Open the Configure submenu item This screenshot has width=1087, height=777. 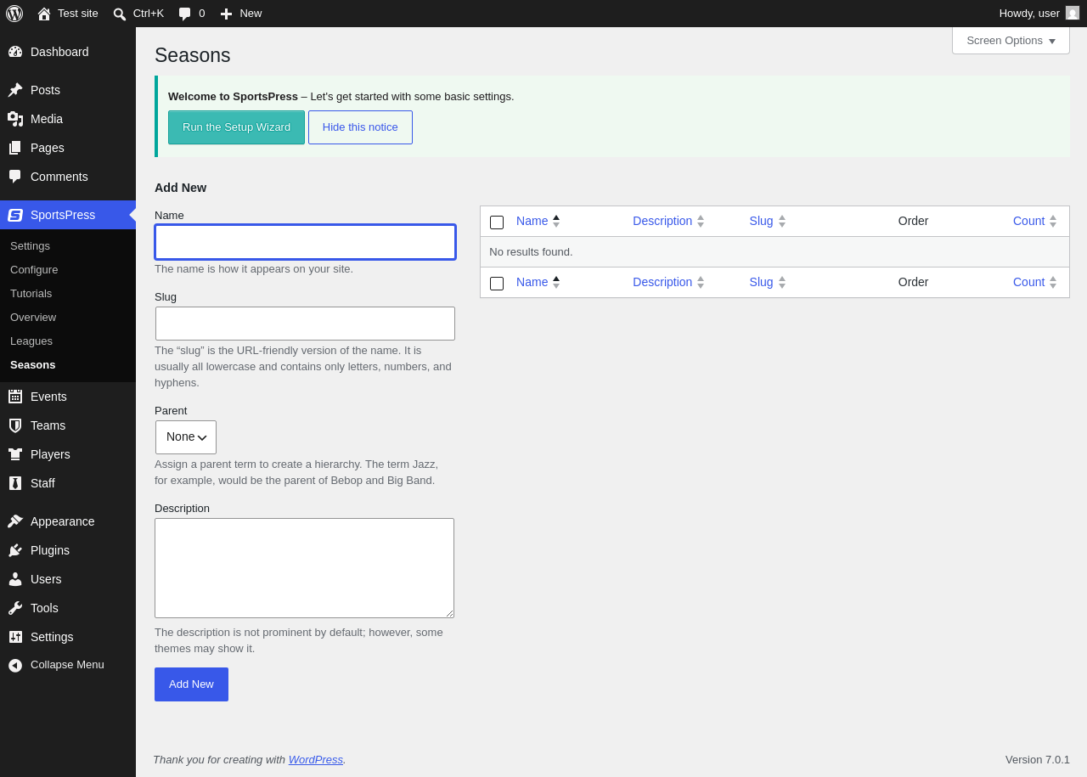coord(34,269)
